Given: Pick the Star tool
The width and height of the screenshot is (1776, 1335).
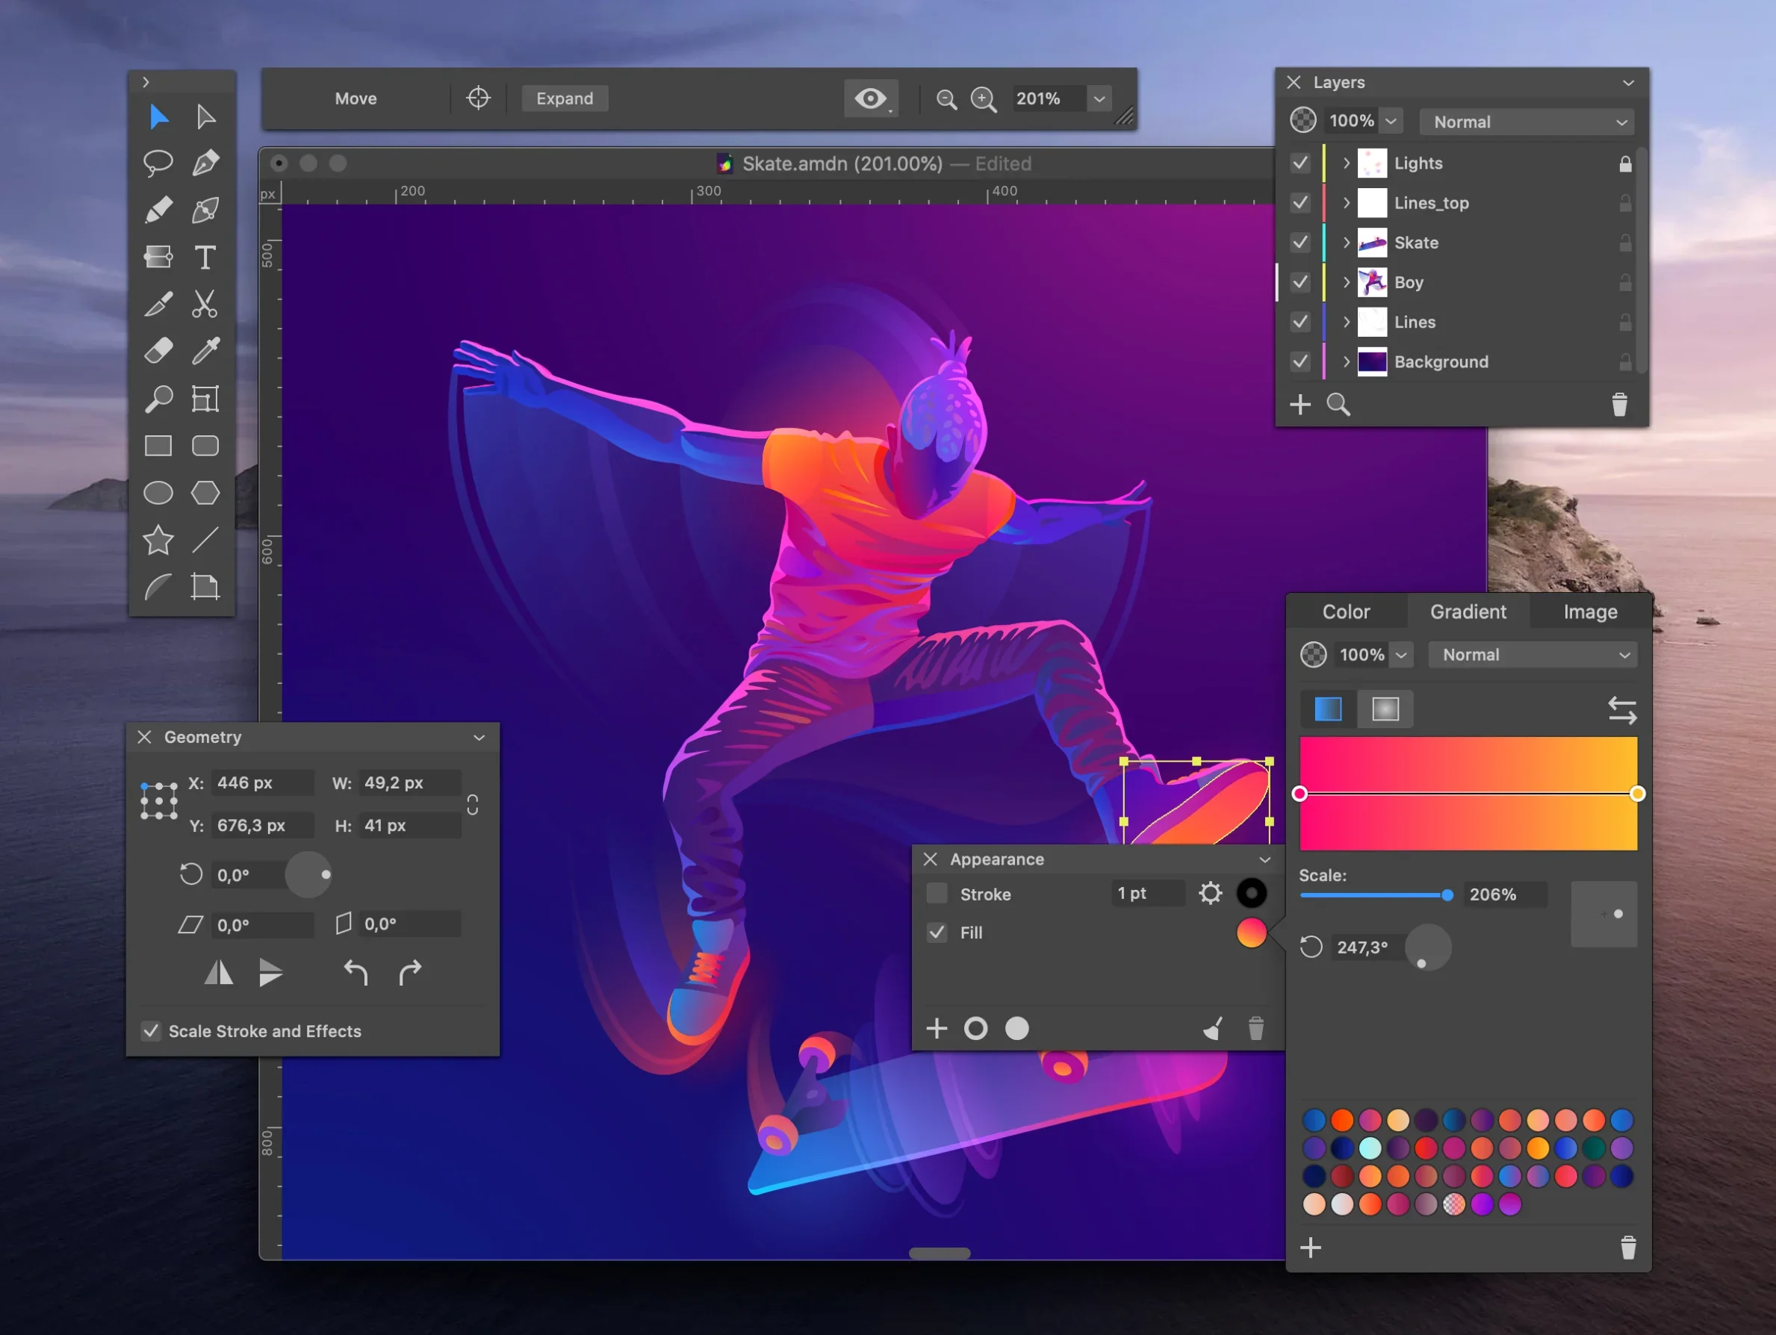Looking at the screenshot, I should (158, 541).
